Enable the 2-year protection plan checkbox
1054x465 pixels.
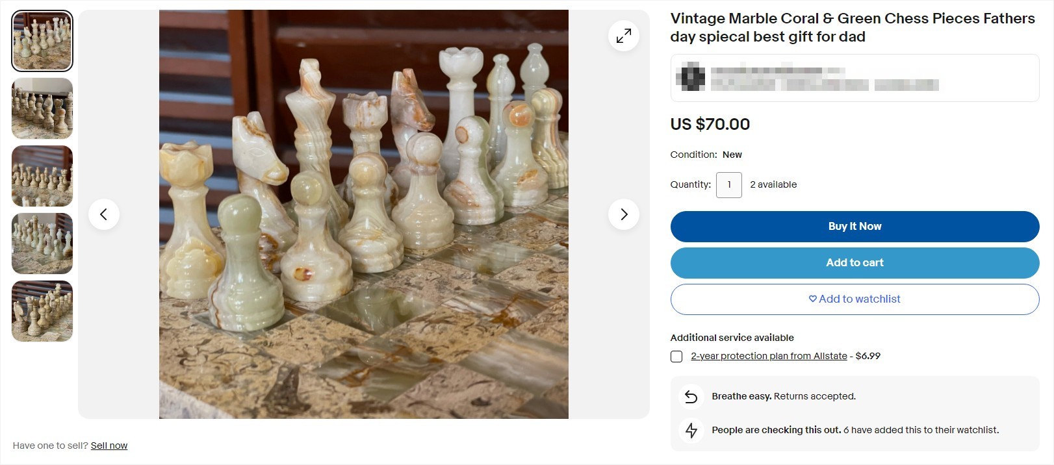(x=676, y=356)
